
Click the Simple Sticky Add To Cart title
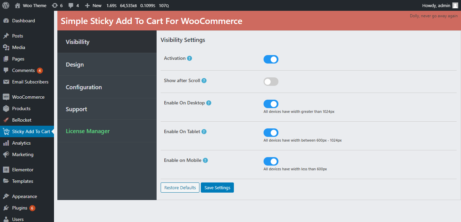point(152,21)
